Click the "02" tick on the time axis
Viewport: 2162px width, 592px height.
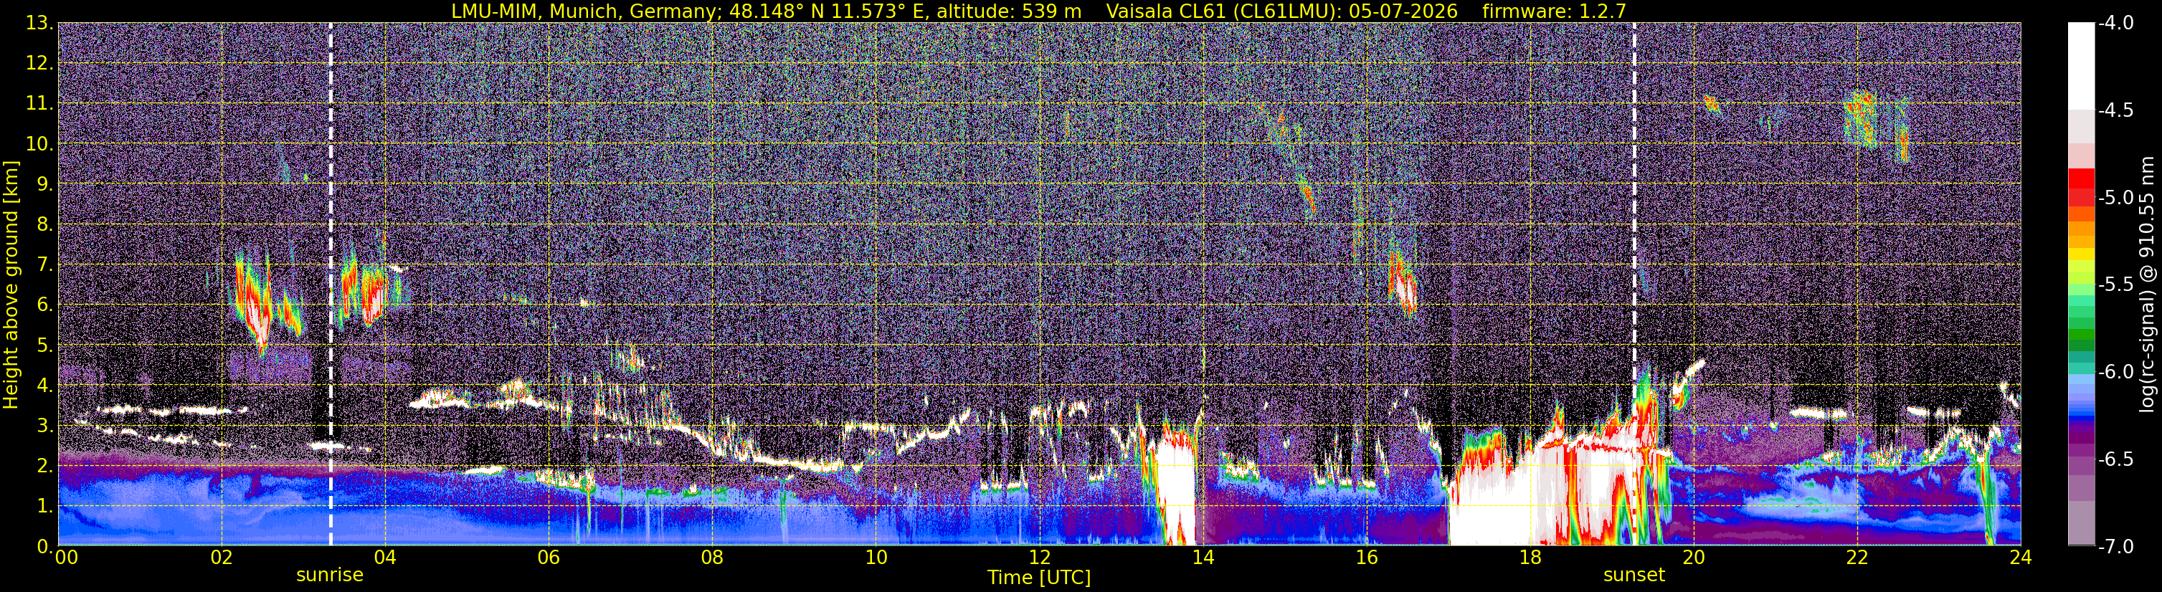coord(221,558)
